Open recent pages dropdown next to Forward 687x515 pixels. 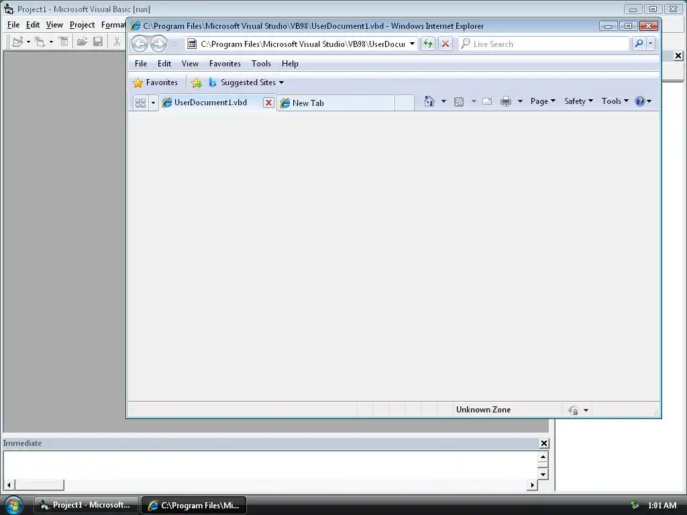click(x=174, y=44)
